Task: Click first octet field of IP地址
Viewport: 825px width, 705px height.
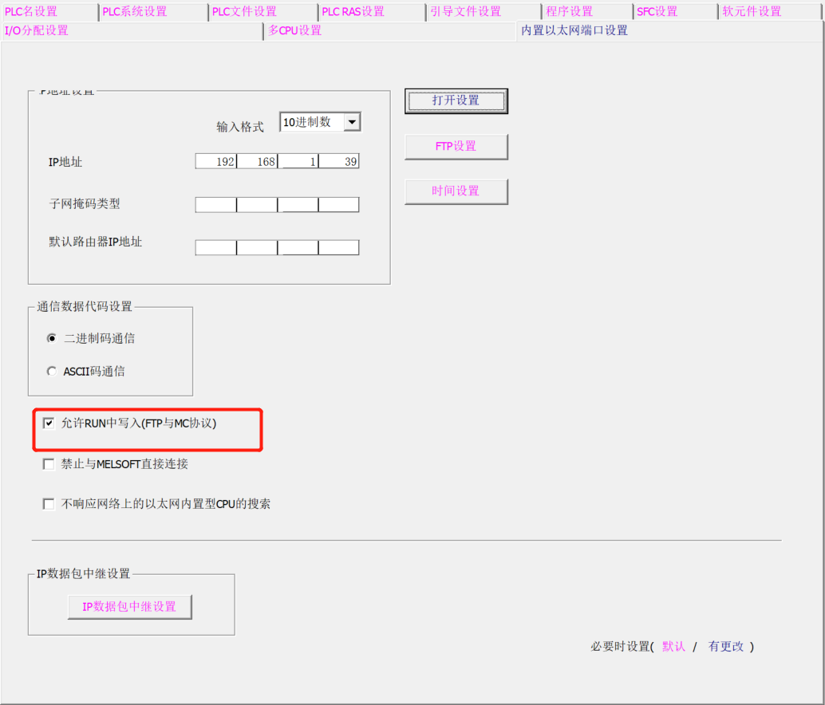Action: click(x=216, y=162)
